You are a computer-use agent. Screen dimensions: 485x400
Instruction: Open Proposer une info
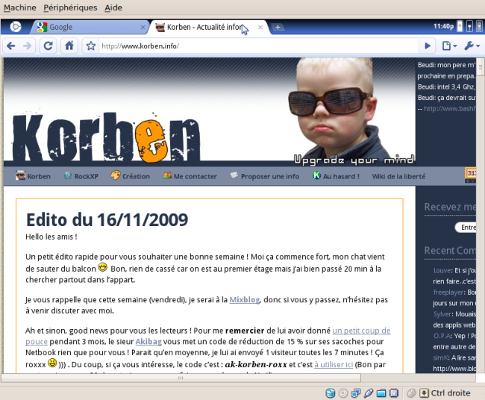[x=270, y=176]
